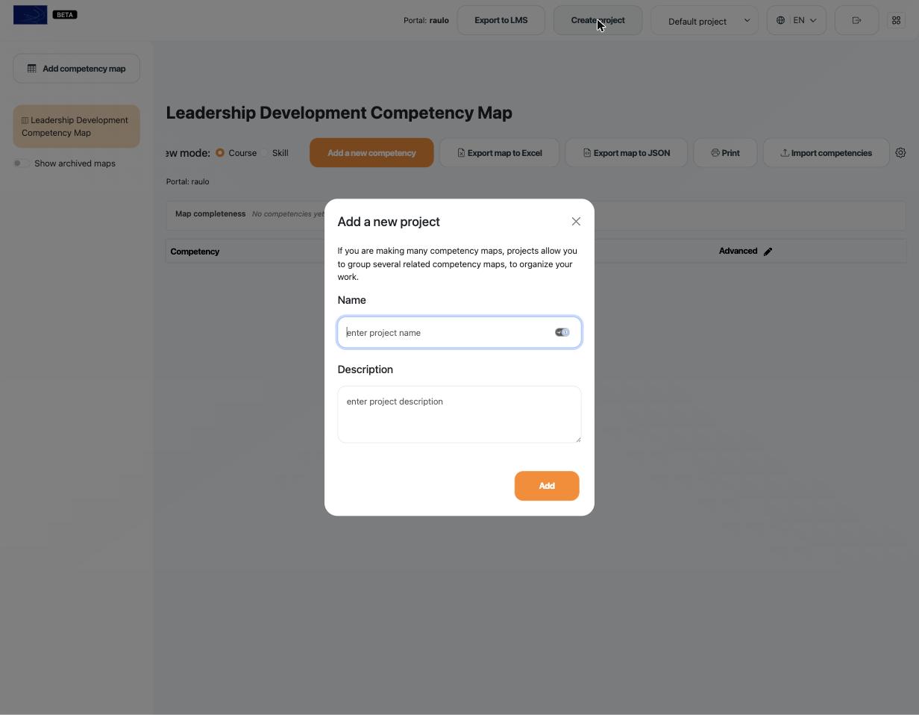This screenshot has height=715, width=919.
Task: Select the Course view mode radio
Action: 220,153
